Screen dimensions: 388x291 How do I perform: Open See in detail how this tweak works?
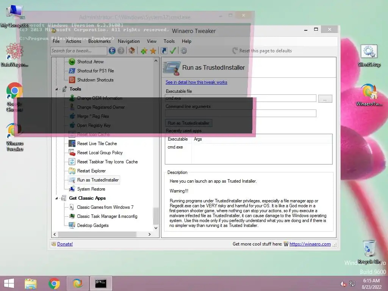pyautogui.click(x=196, y=82)
